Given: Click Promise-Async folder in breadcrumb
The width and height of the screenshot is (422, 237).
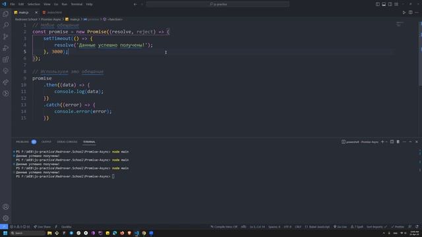Looking at the screenshot, I should [51, 19].
